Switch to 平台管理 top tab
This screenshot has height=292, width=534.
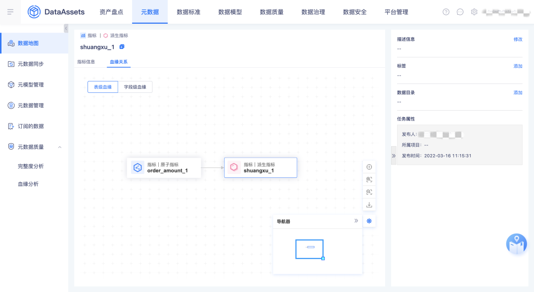click(396, 12)
